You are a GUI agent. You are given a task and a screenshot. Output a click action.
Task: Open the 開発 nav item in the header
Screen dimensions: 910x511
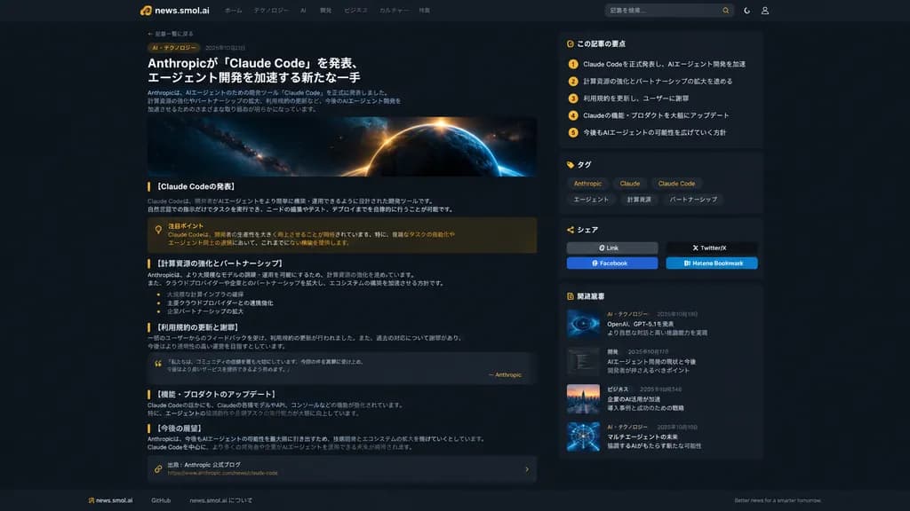(325, 11)
